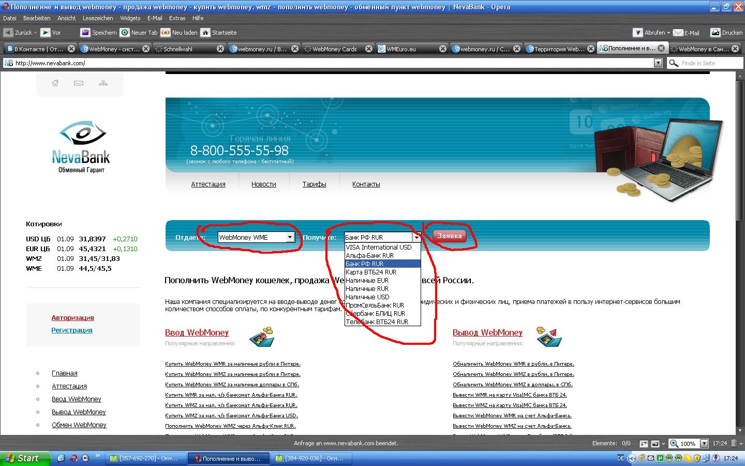The width and height of the screenshot is (745, 466).
Task: Click the Регистрация link
Action: point(72,330)
